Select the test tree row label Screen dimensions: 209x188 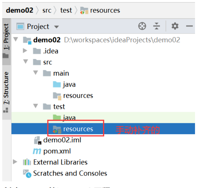(x=59, y=106)
